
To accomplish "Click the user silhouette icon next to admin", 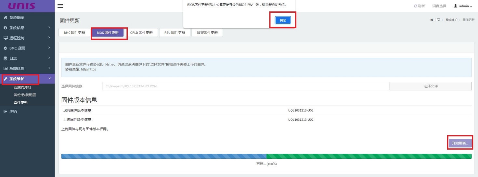I will (x=456, y=6).
